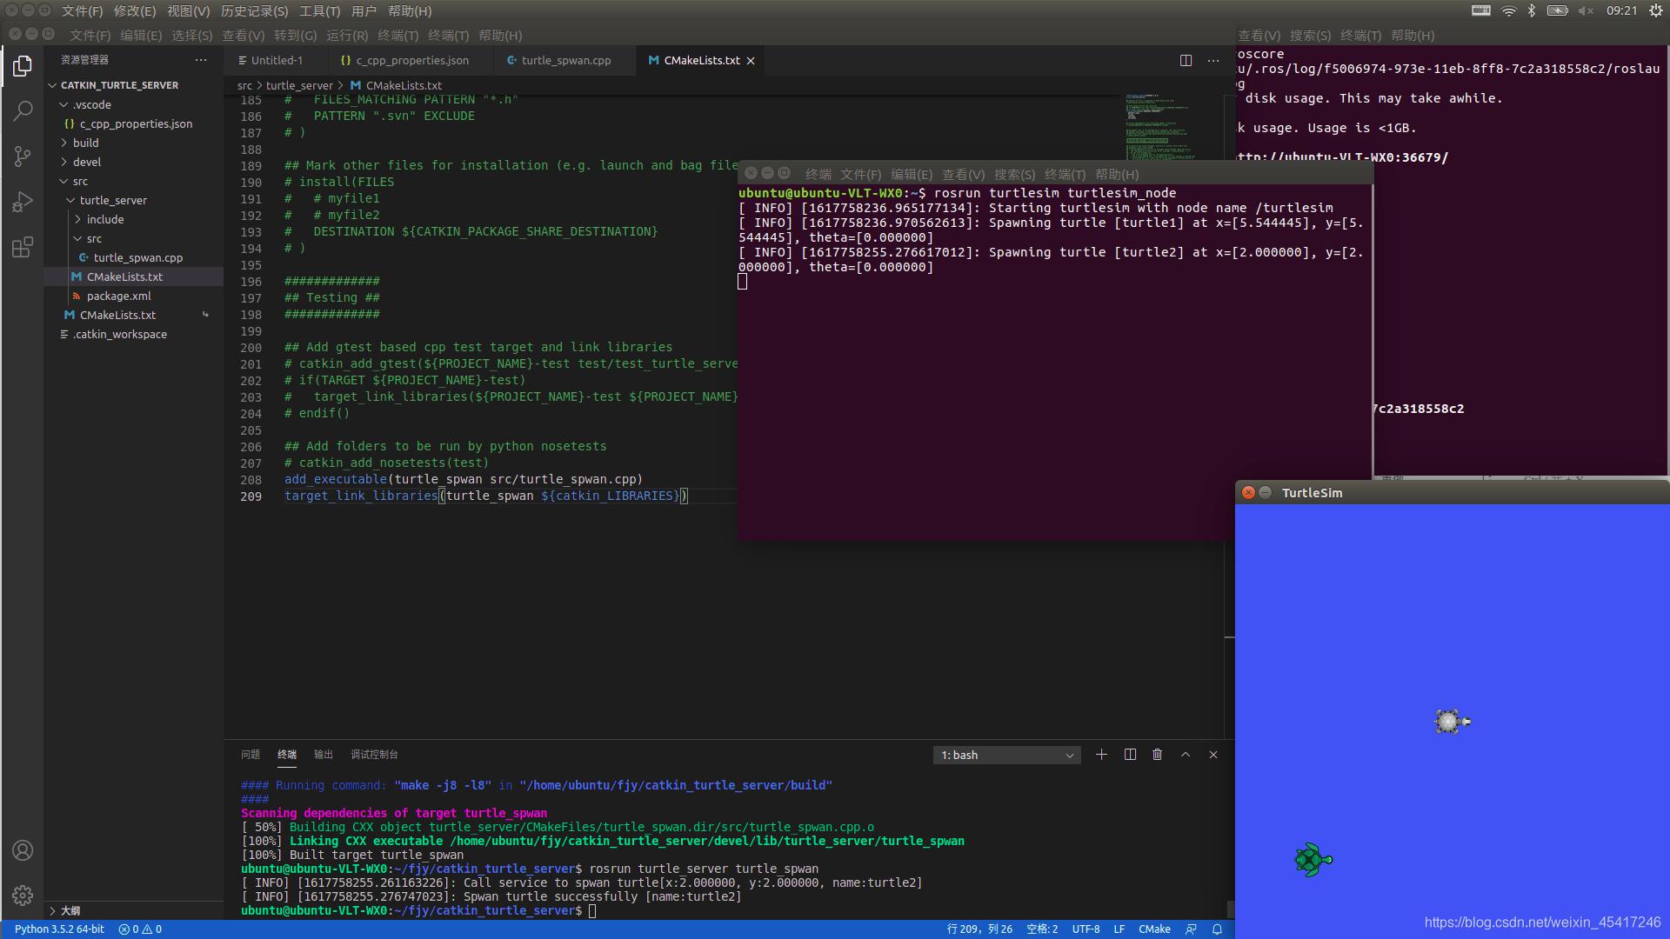Open the Search view in activity bar
Screen dimensions: 1670x939
click(23, 111)
